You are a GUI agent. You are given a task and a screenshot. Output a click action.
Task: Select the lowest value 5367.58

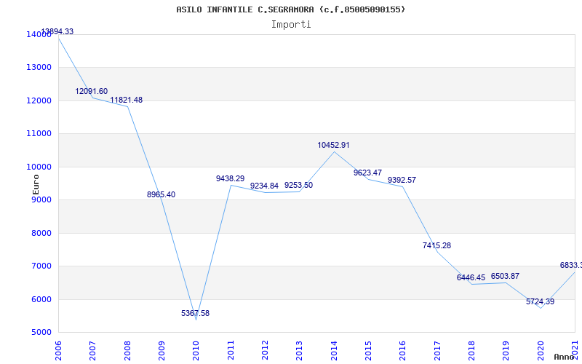(x=195, y=313)
